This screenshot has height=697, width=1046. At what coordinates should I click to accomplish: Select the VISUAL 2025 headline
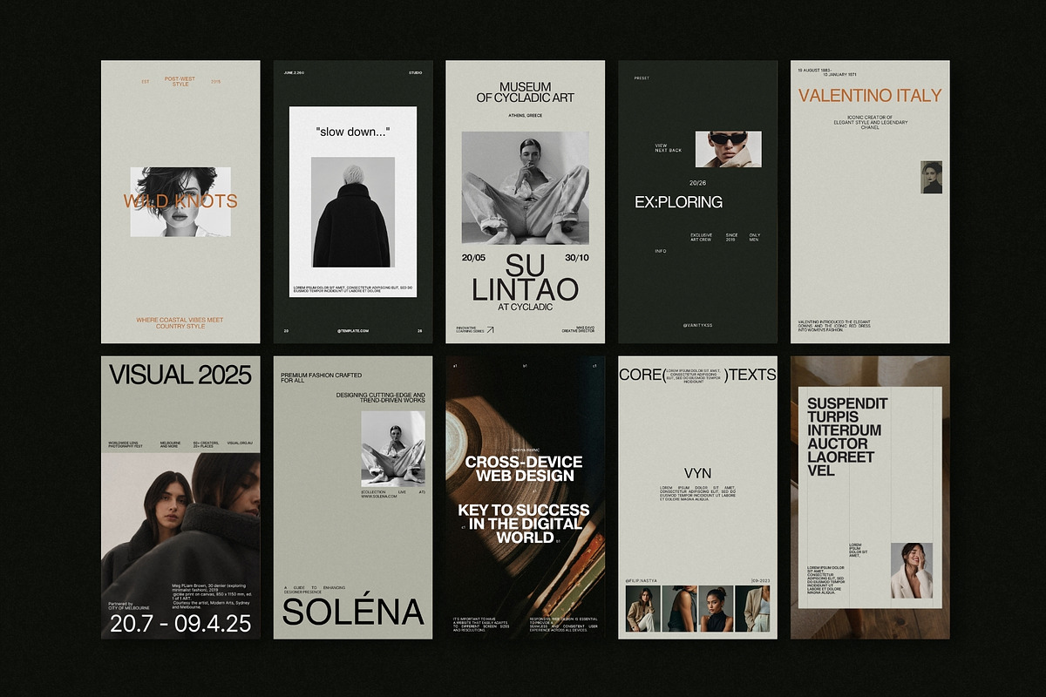(x=180, y=375)
